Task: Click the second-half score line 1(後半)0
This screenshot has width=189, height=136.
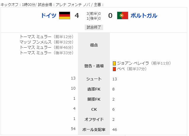Action: pyautogui.click(x=94, y=18)
